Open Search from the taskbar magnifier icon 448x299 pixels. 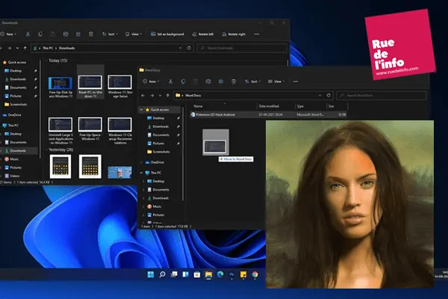162,274
